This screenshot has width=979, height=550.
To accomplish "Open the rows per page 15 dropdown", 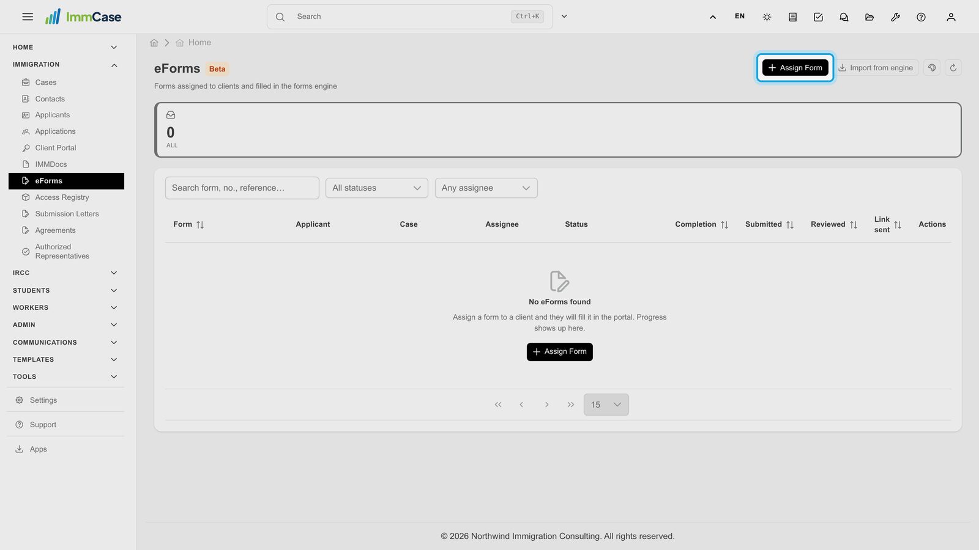I will tap(606, 405).
